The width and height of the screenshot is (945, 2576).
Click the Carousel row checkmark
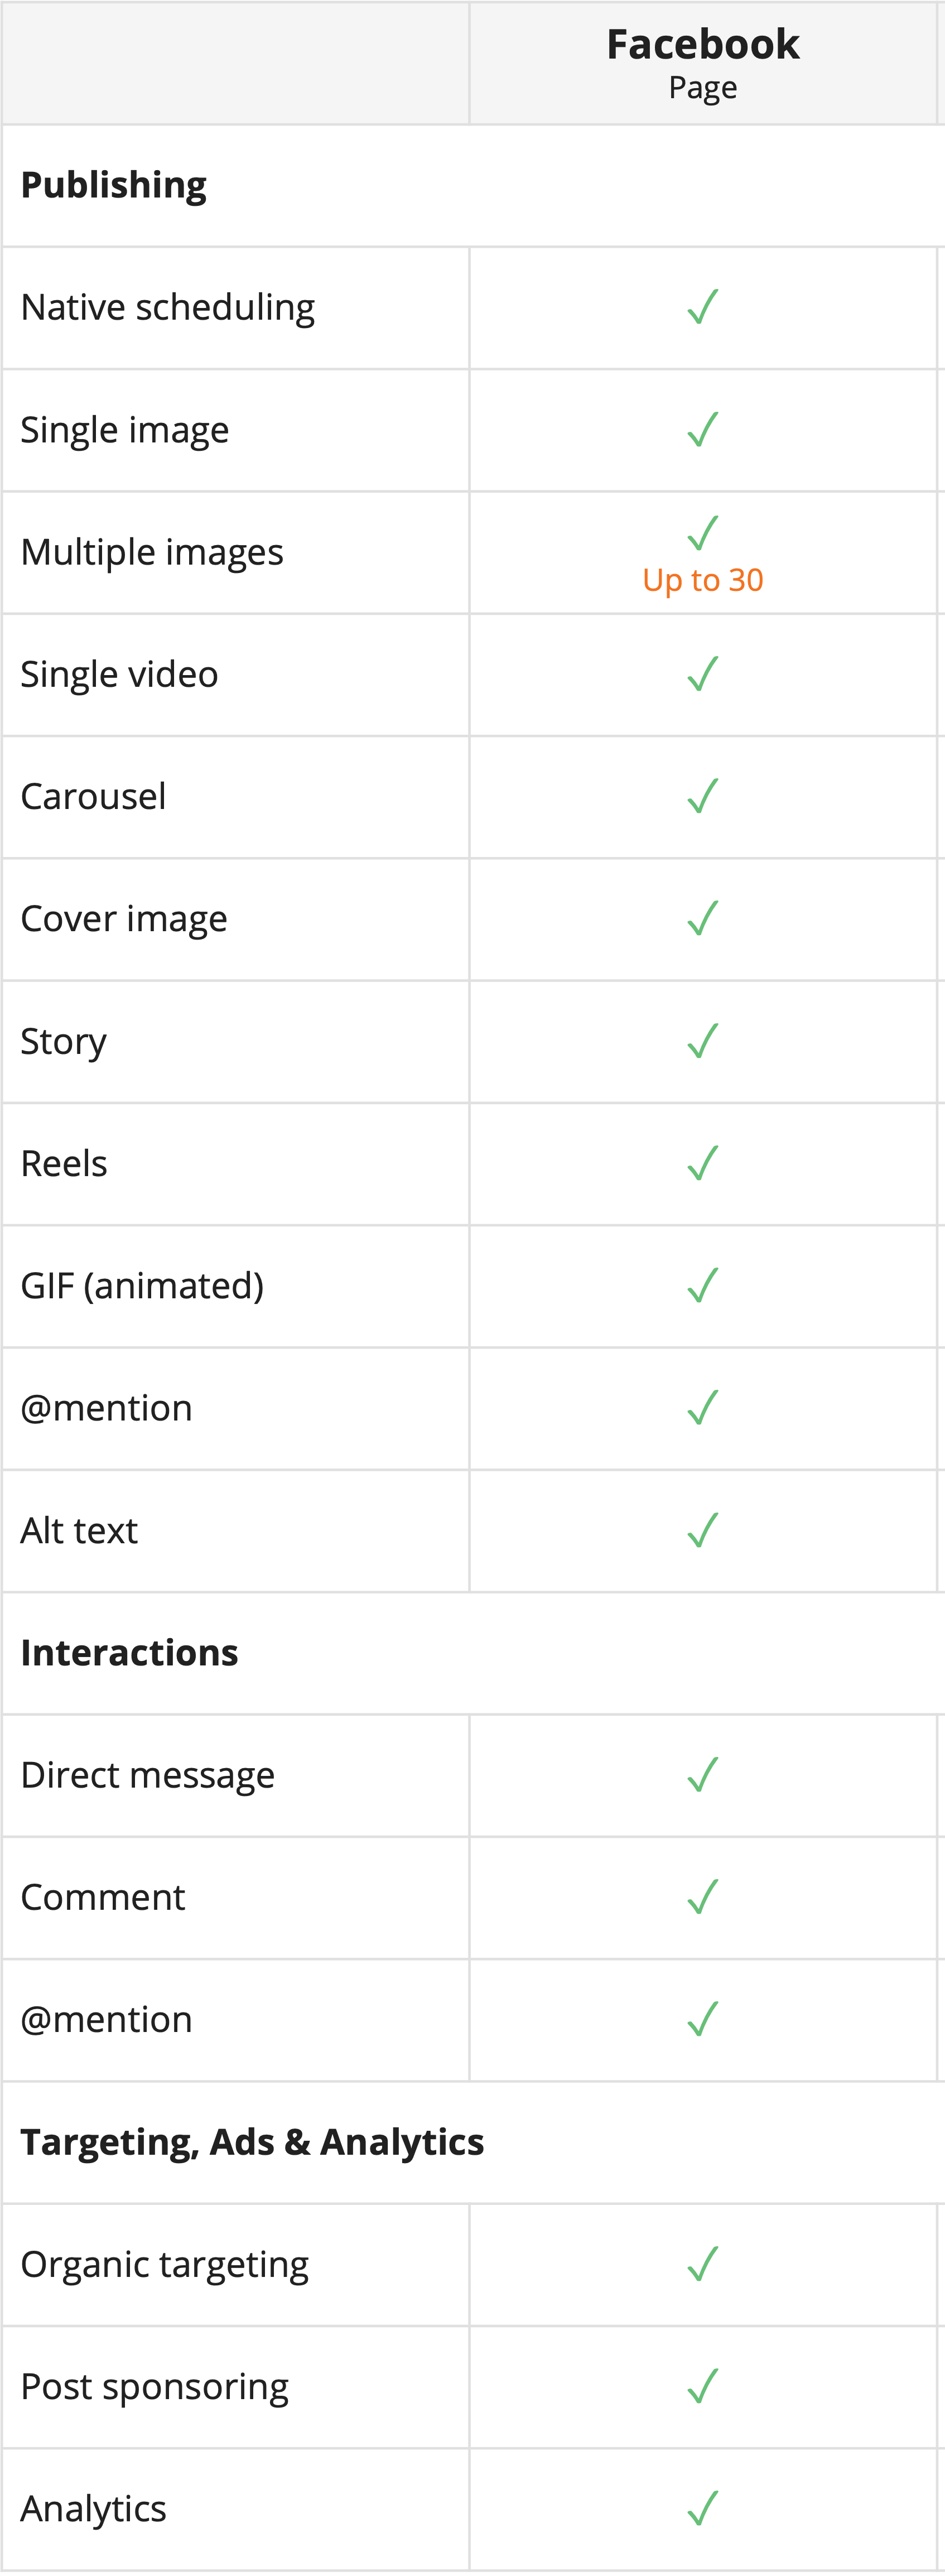coord(703,797)
